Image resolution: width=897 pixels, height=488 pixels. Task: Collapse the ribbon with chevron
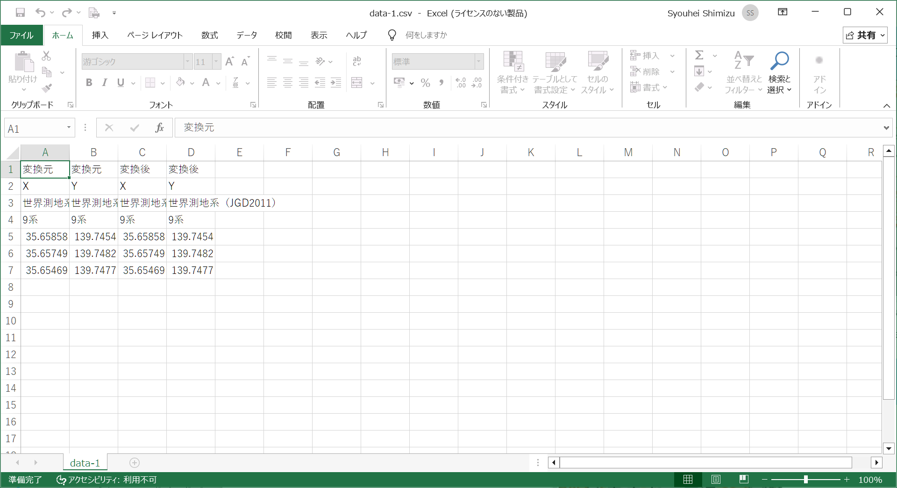(886, 106)
